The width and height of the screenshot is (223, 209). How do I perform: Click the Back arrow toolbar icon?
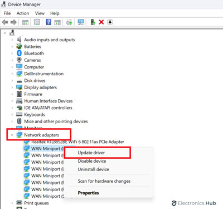5,22
